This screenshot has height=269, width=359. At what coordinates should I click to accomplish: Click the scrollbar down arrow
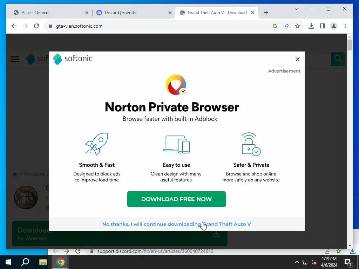click(350, 246)
